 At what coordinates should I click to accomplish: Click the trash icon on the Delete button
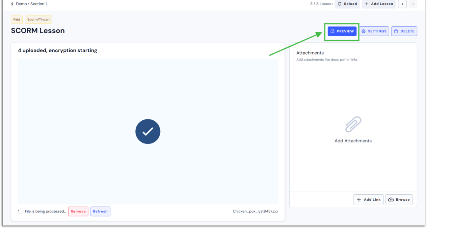point(397,31)
